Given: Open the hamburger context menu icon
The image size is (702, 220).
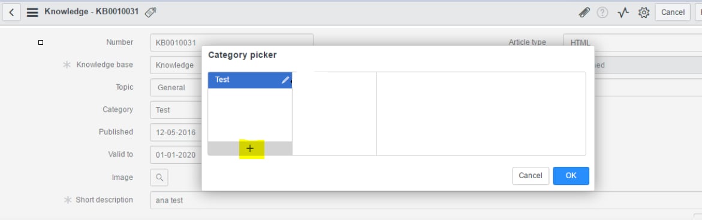Looking at the screenshot, I should (x=32, y=13).
